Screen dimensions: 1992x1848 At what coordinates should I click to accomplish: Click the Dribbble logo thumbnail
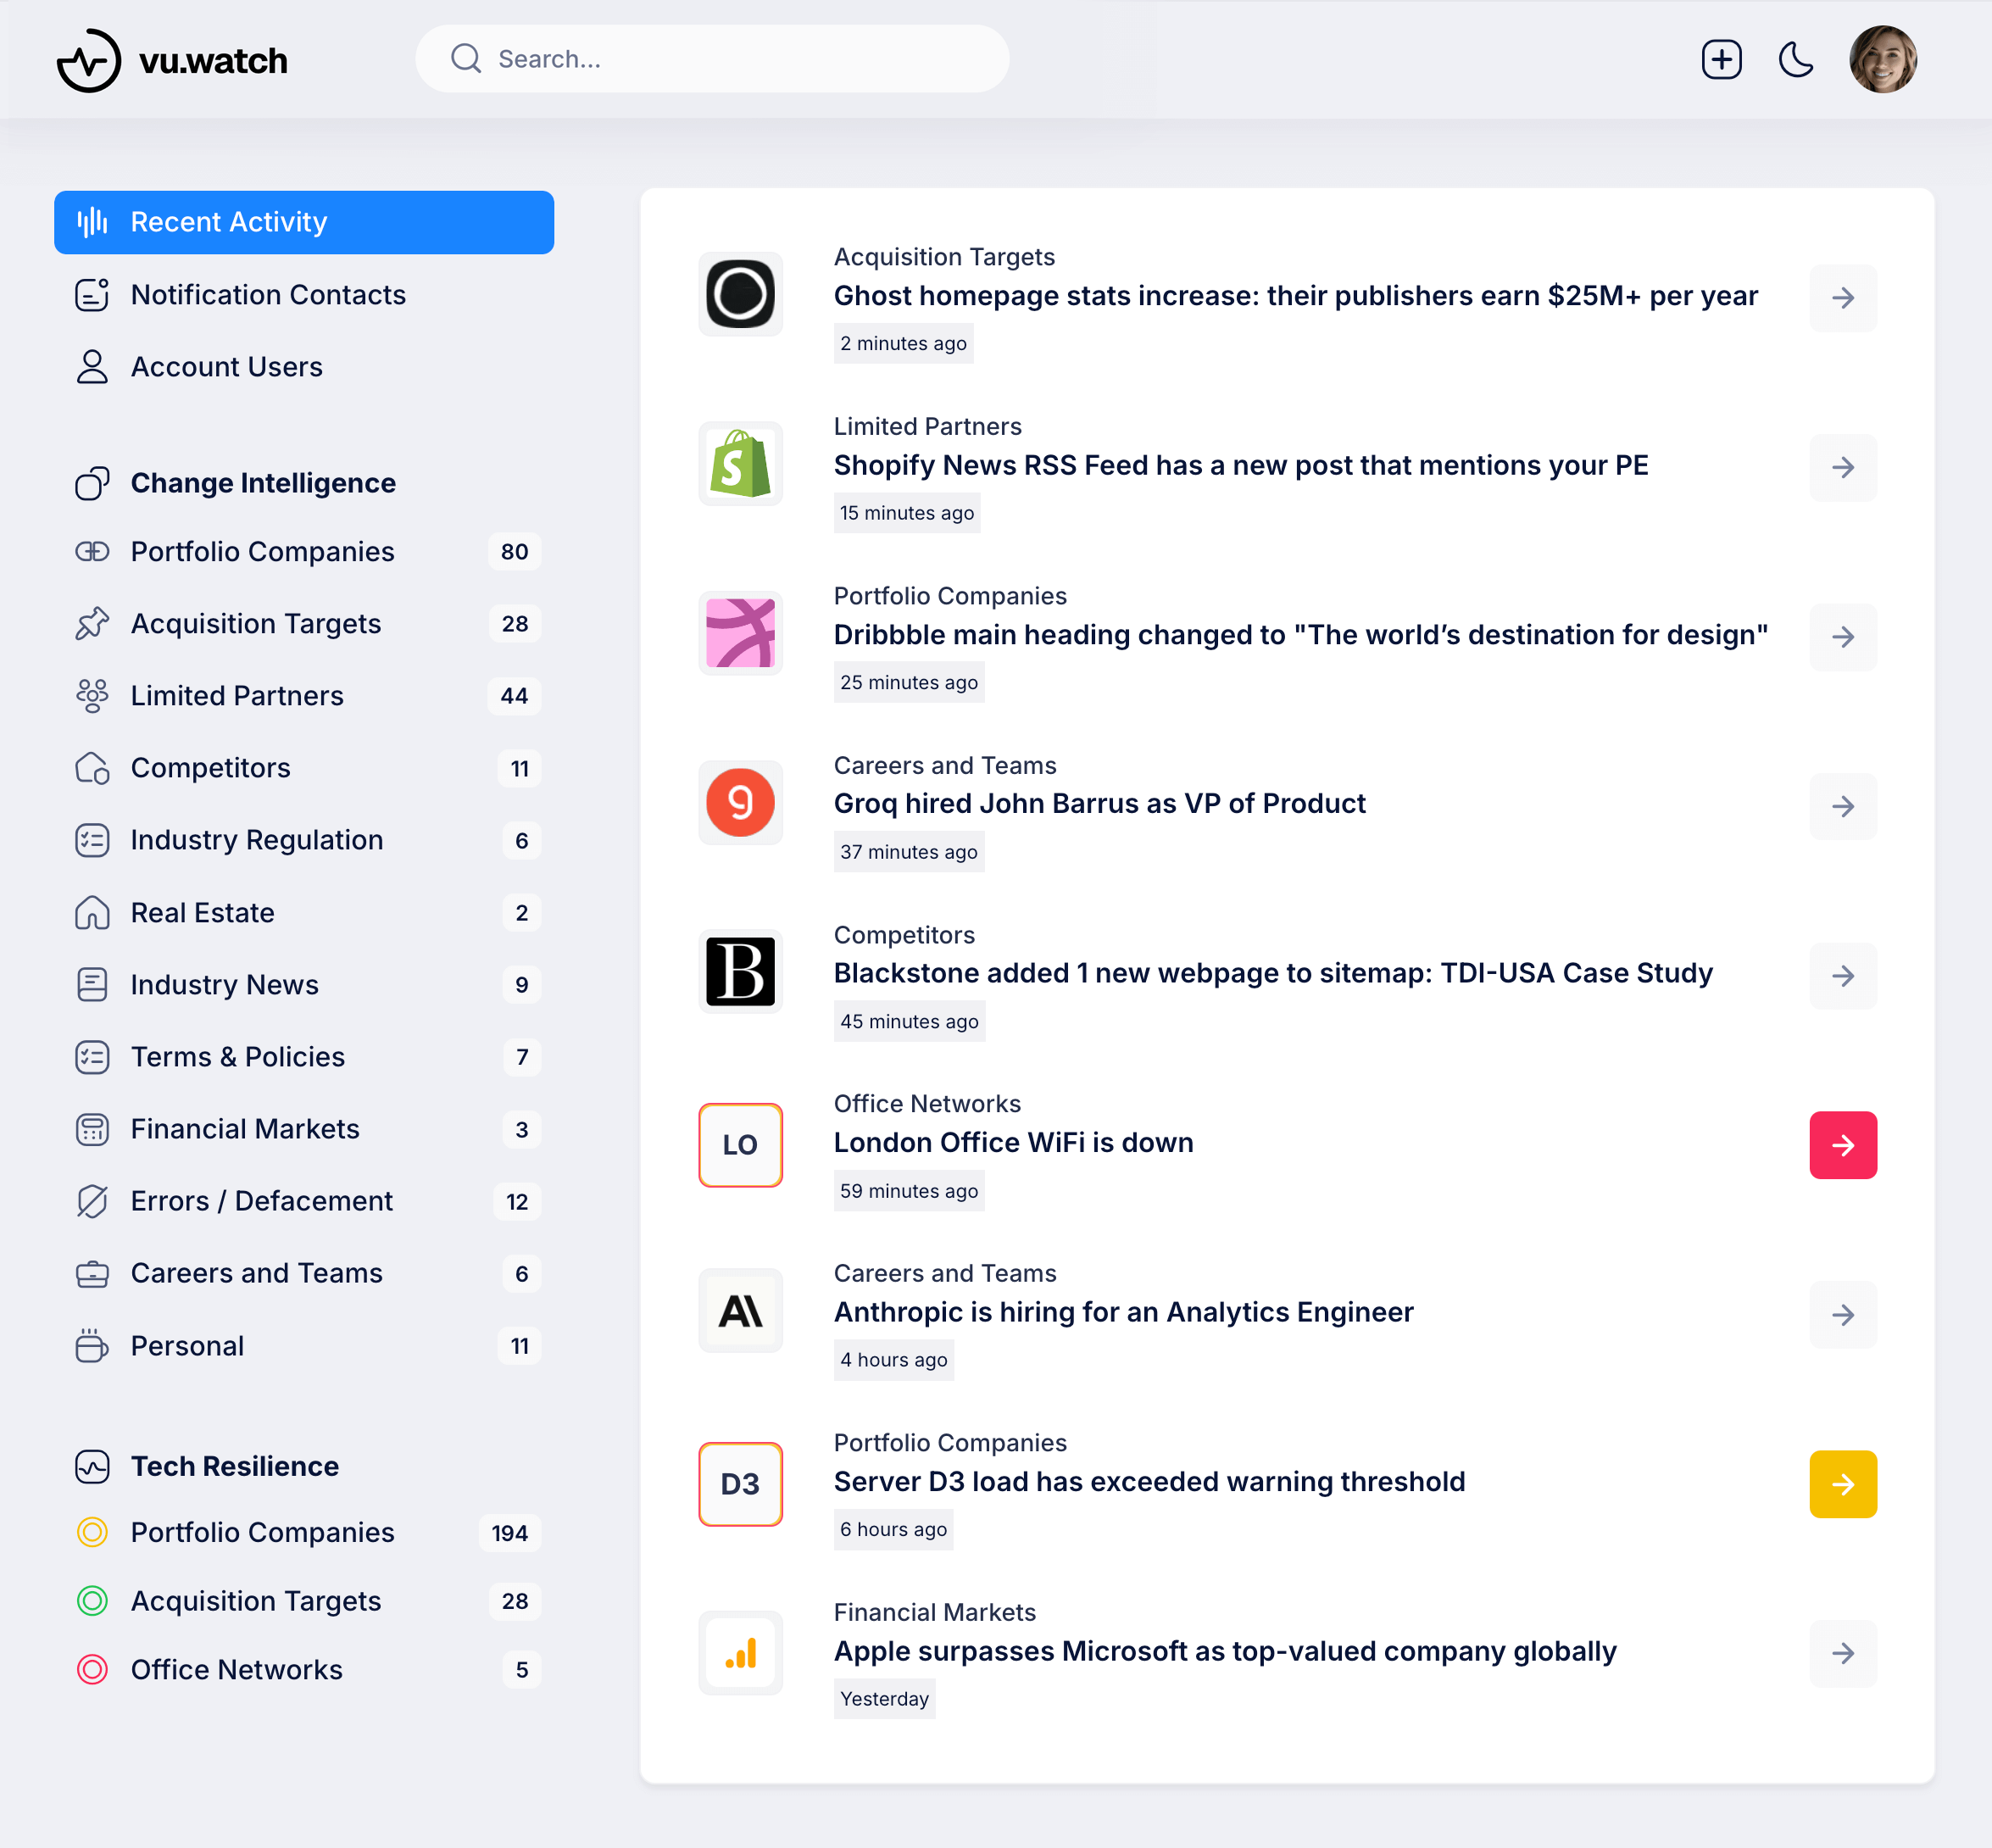[x=740, y=634]
